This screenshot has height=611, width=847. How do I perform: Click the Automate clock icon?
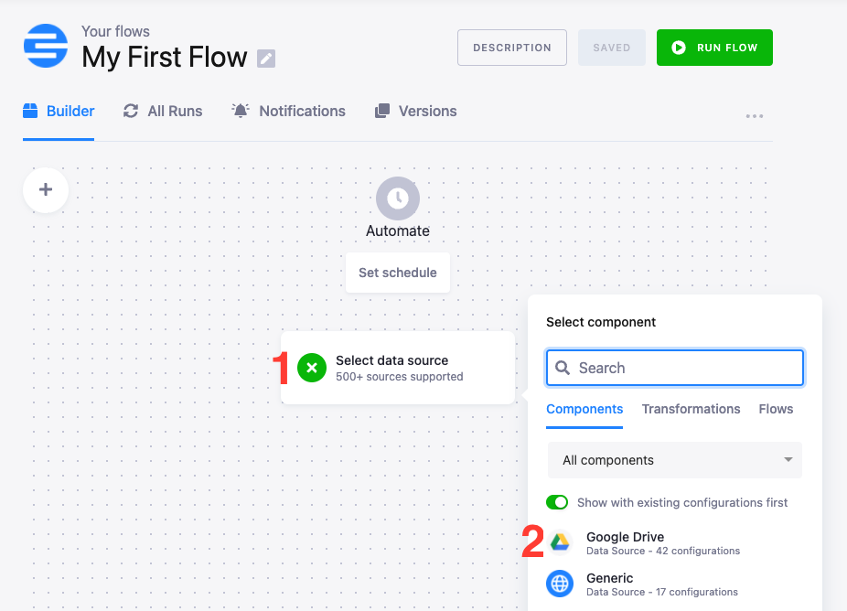point(398,198)
